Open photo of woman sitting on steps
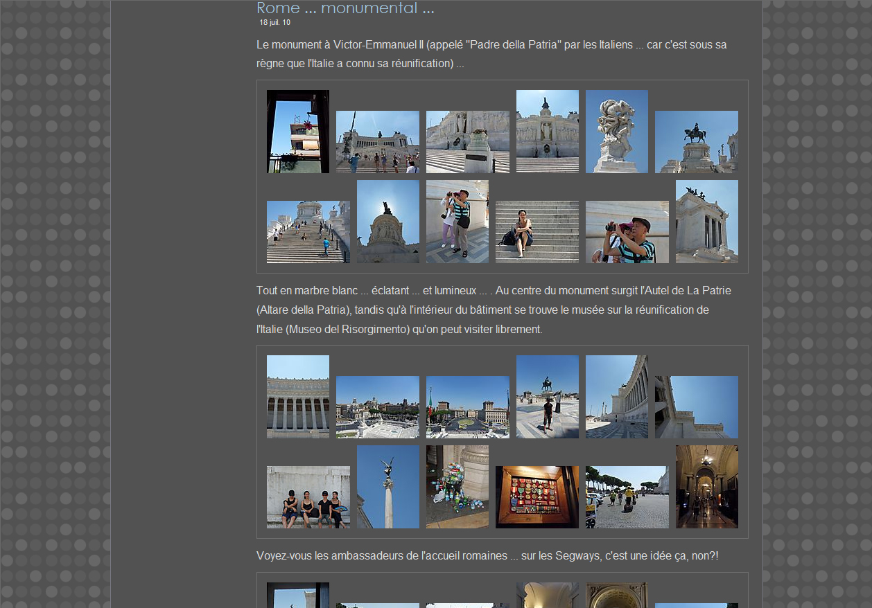The height and width of the screenshot is (608, 872). [537, 232]
